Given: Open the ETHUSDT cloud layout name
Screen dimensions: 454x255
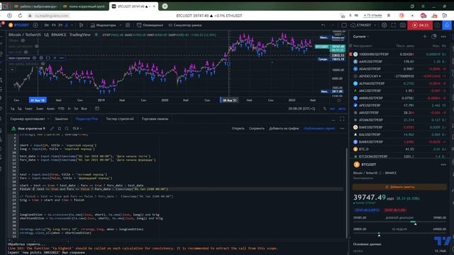Looking at the screenshot, I should [361, 25].
